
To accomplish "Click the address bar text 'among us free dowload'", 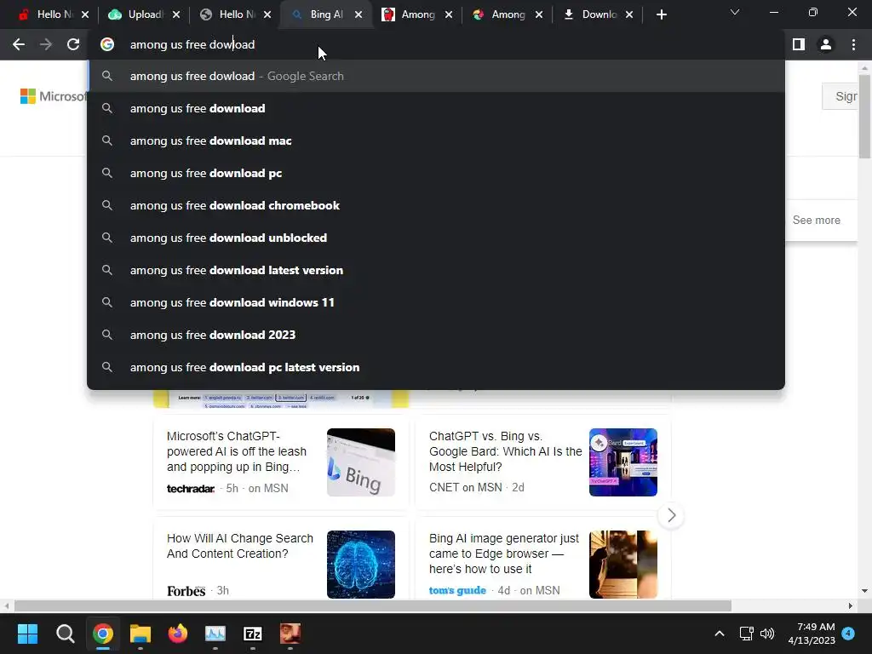I will tap(192, 44).
